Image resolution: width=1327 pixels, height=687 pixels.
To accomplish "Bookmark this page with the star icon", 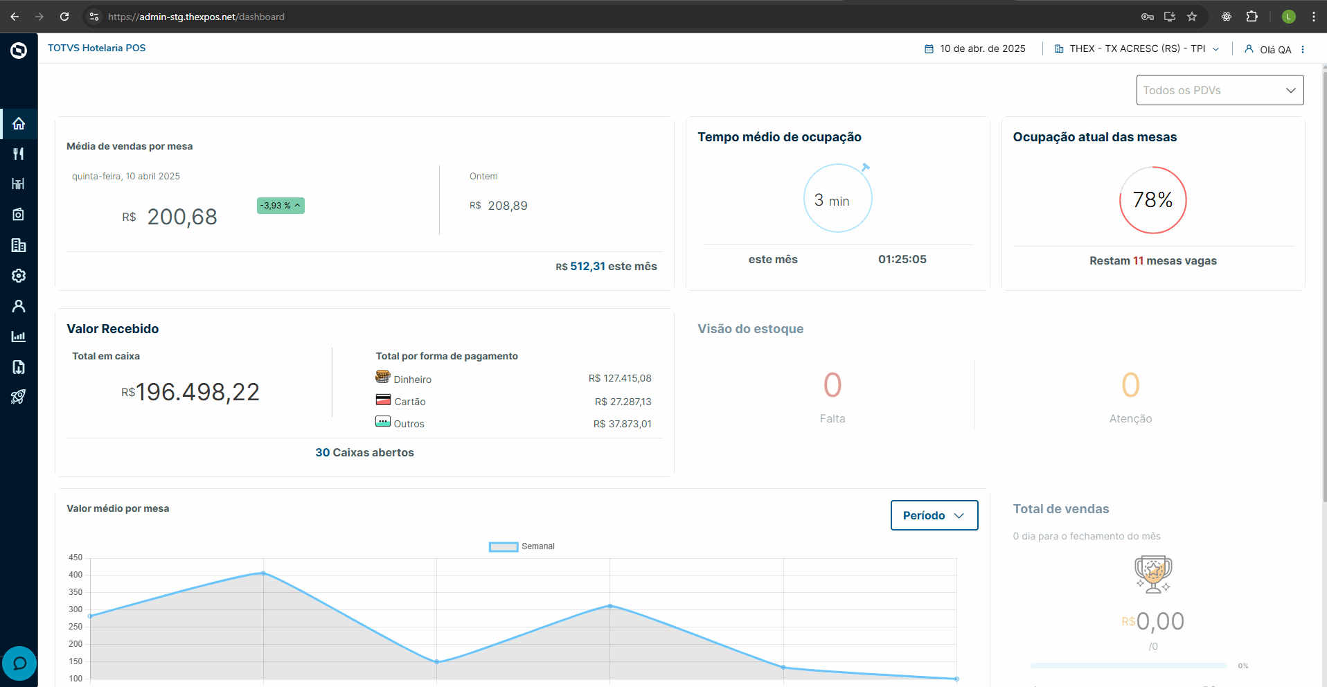I will [1192, 17].
